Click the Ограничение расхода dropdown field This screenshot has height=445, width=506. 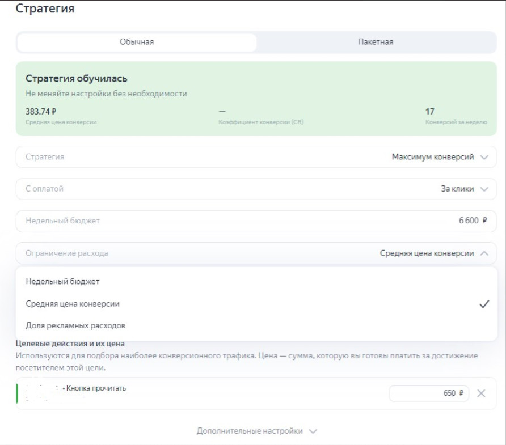[256, 253]
